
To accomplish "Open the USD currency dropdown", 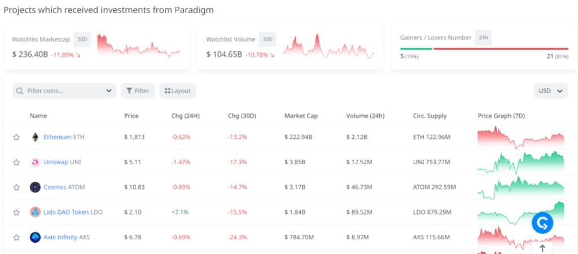I will pos(550,91).
